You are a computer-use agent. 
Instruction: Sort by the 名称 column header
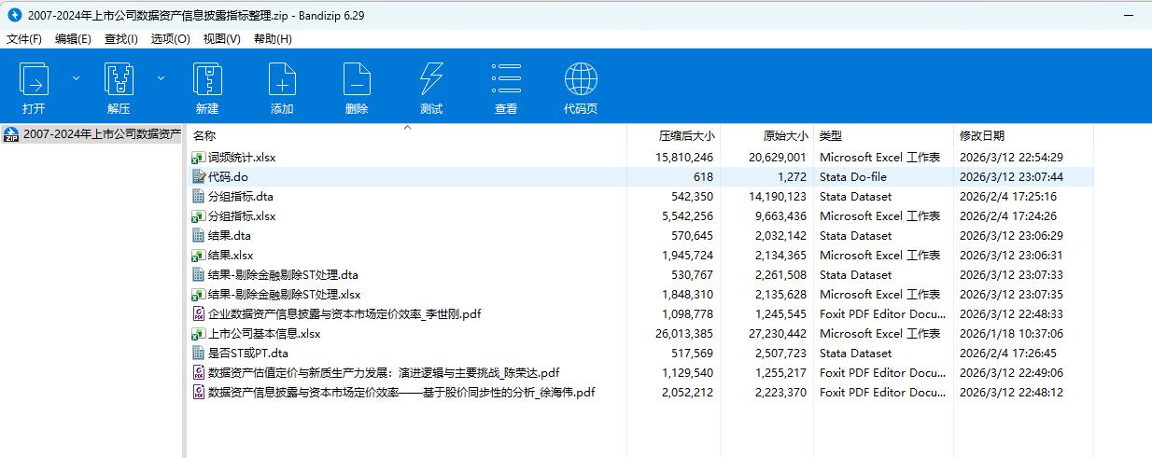click(204, 136)
